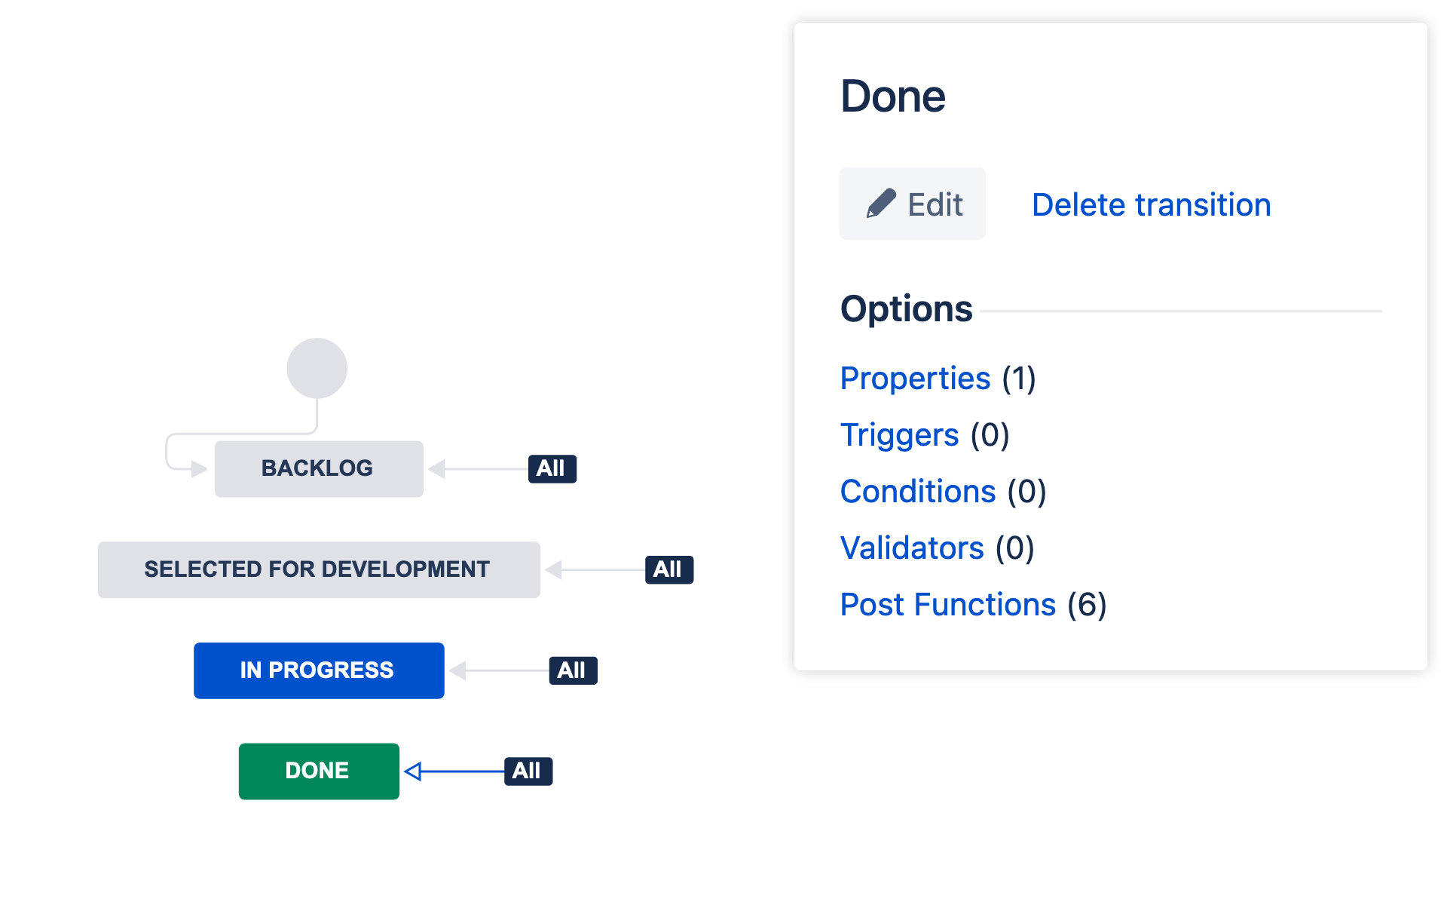Click the arrowhead pointing at Selected for Development

click(554, 569)
